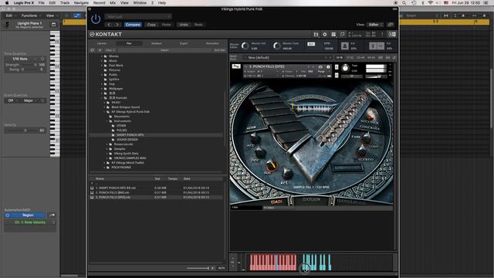
Task: Open the Track menu in menu bar
Action: coord(65,3)
